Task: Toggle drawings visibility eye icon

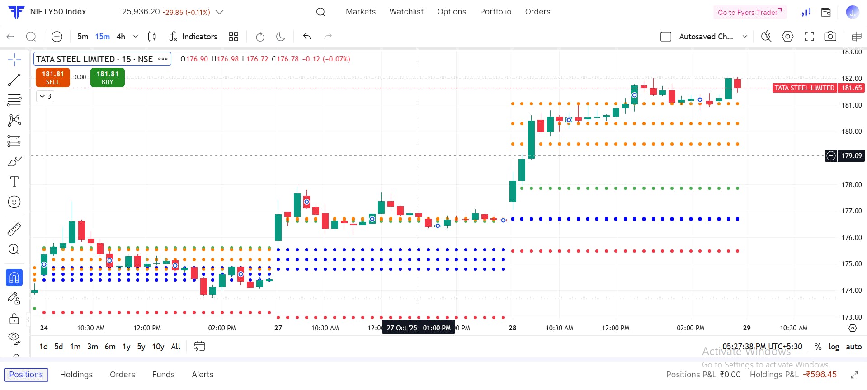Action: tap(14, 338)
